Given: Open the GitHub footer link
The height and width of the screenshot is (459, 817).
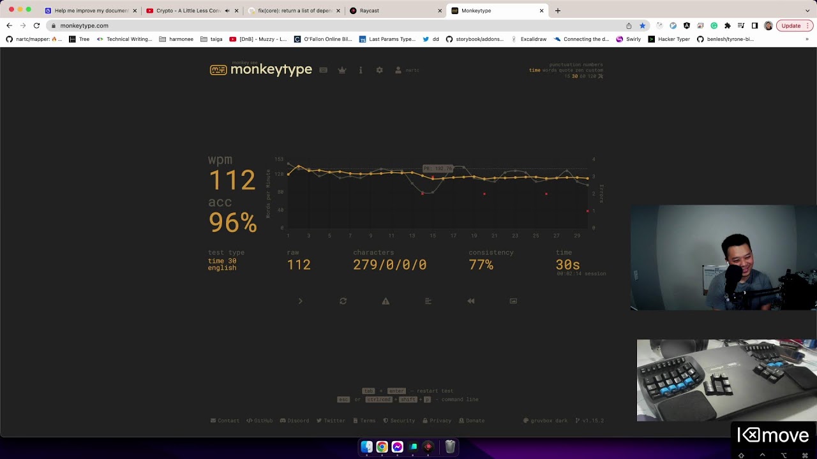Looking at the screenshot, I should point(260,421).
